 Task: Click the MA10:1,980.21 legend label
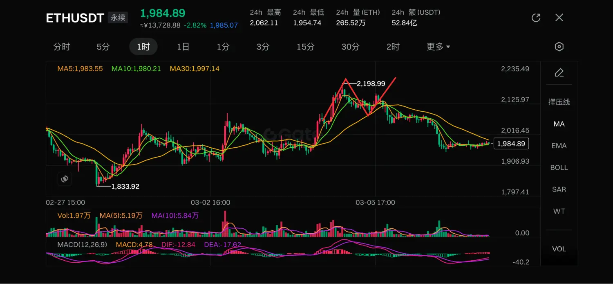(136, 69)
